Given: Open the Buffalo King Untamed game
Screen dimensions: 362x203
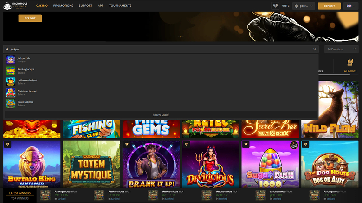Looking at the screenshot, I should 32,164.
